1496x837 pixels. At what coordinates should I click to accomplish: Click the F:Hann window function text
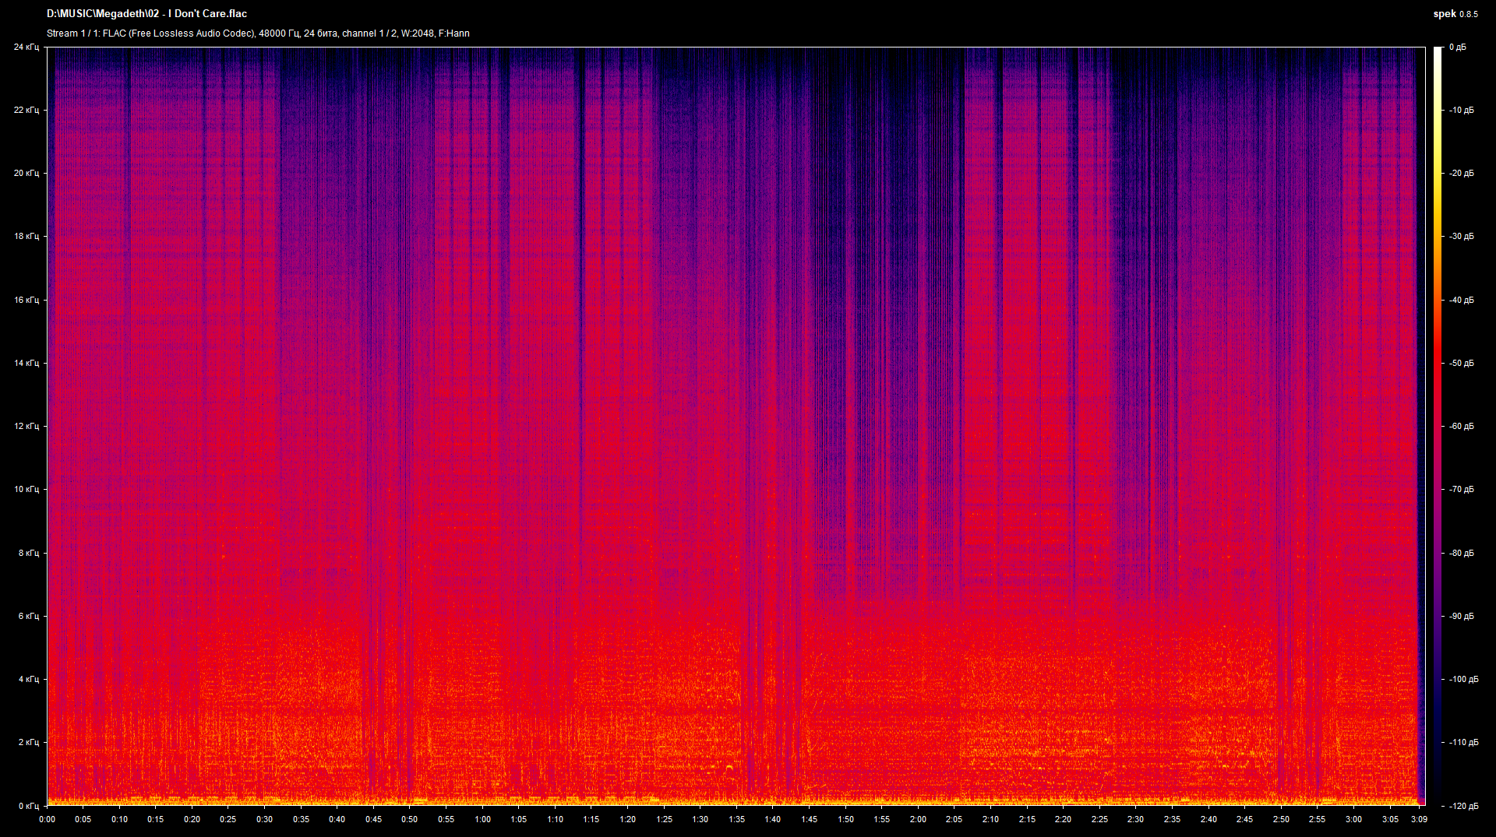tap(454, 33)
